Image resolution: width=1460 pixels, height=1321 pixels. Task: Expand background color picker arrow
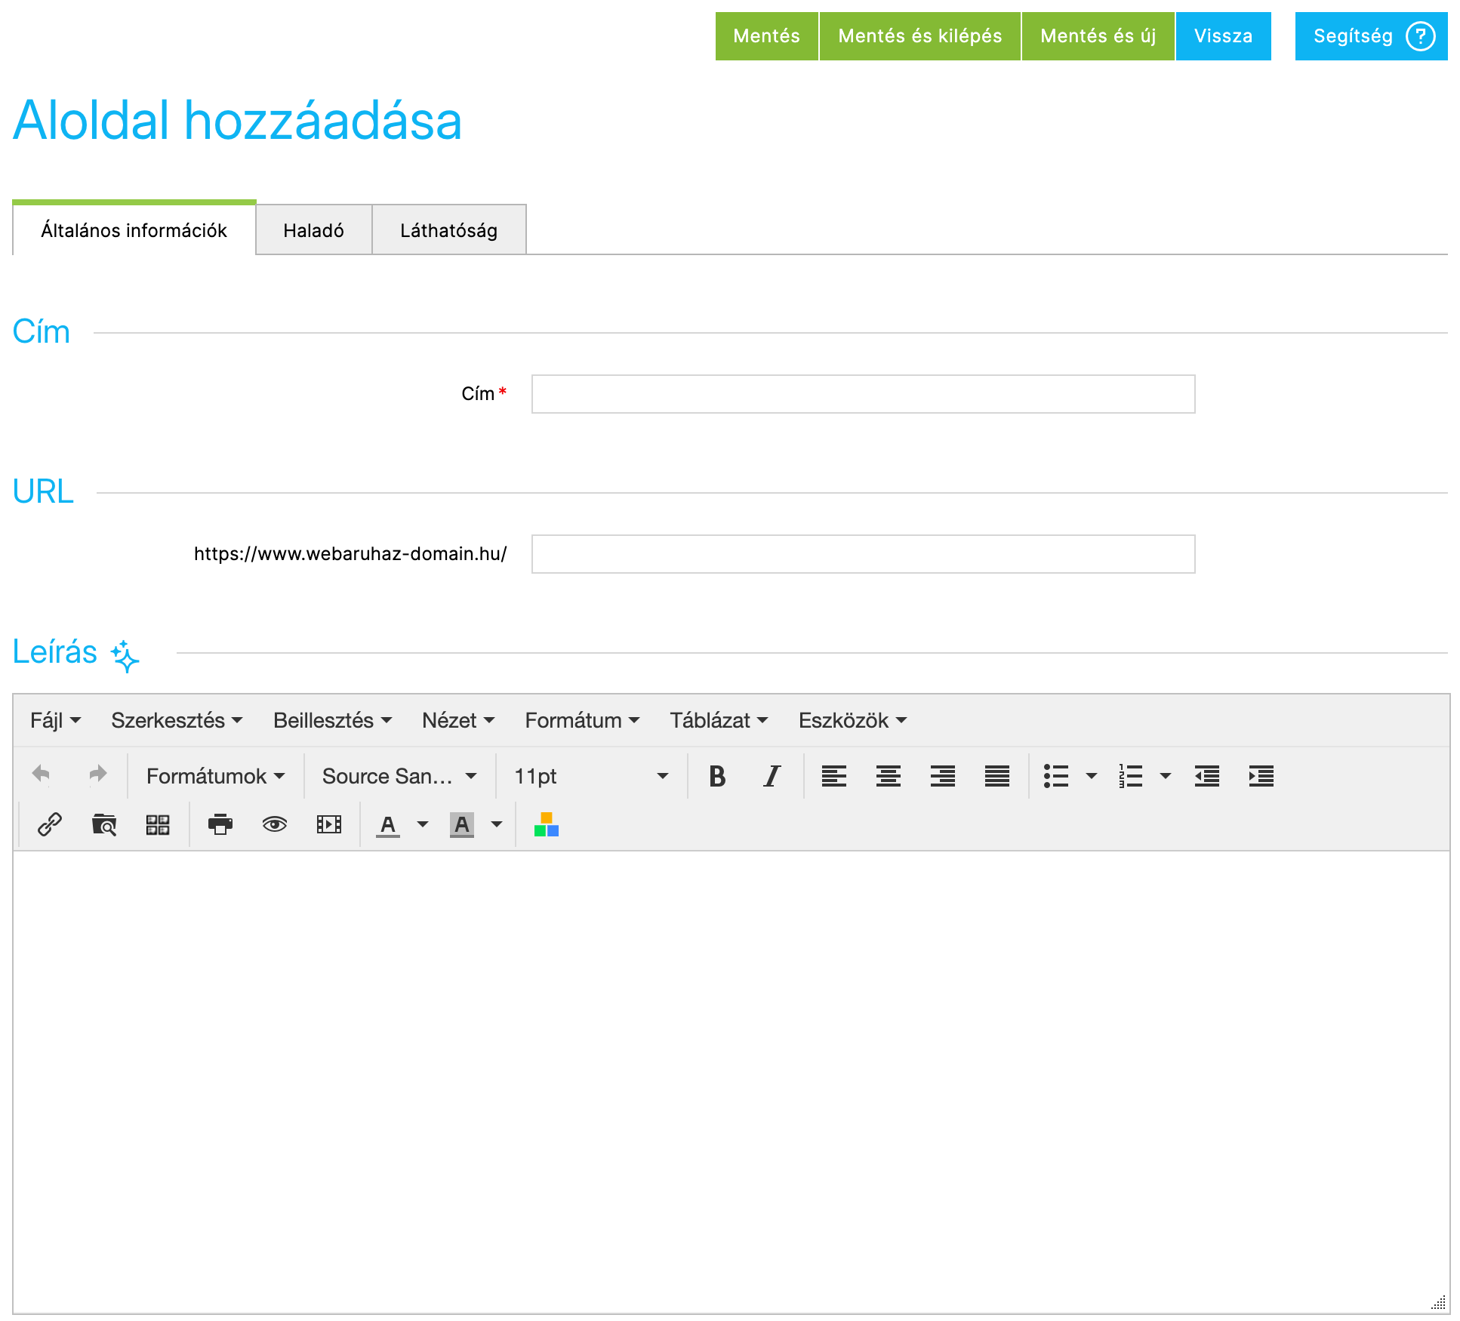497,824
